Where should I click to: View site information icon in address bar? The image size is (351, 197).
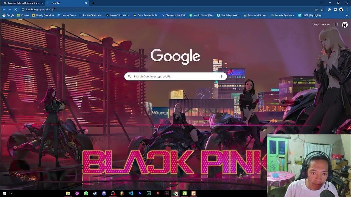(23, 9)
